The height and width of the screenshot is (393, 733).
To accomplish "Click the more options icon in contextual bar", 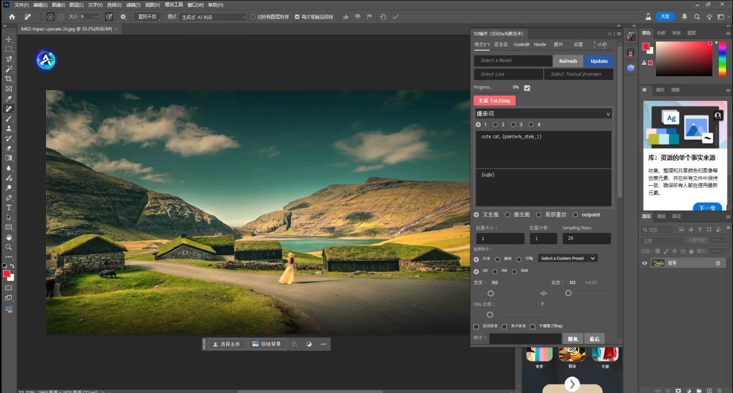I will pyautogui.click(x=324, y=344).
